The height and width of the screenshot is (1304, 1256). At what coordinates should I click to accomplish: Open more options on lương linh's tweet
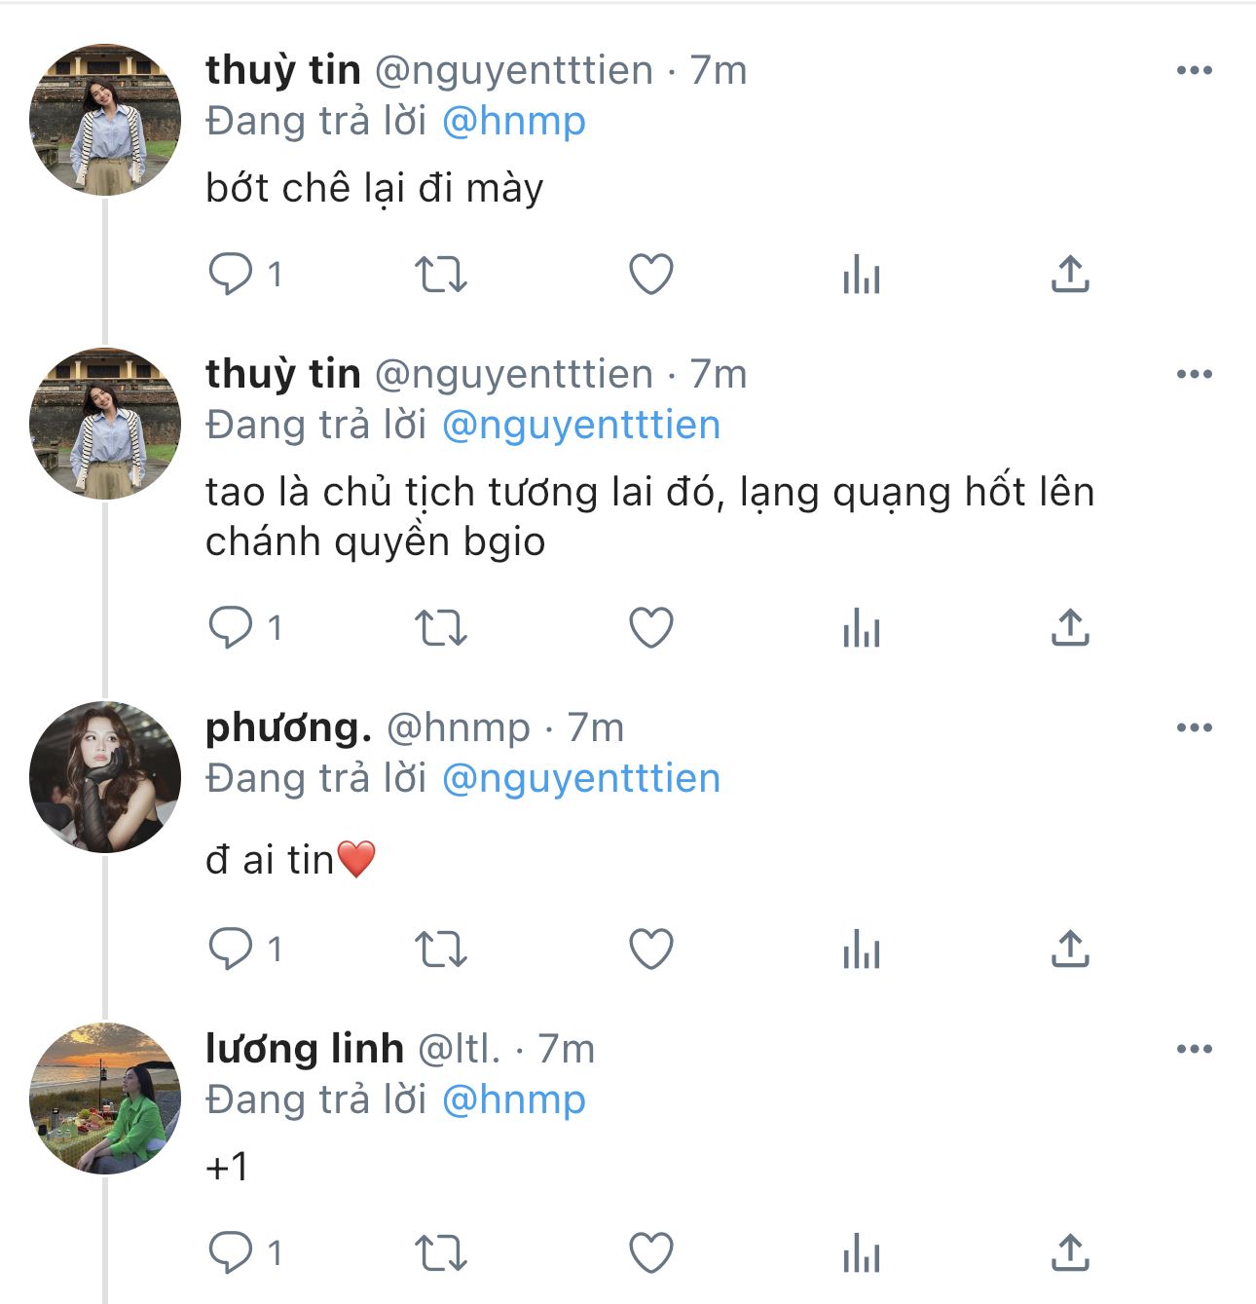pyautogui.click(x=1194, y=1049)
